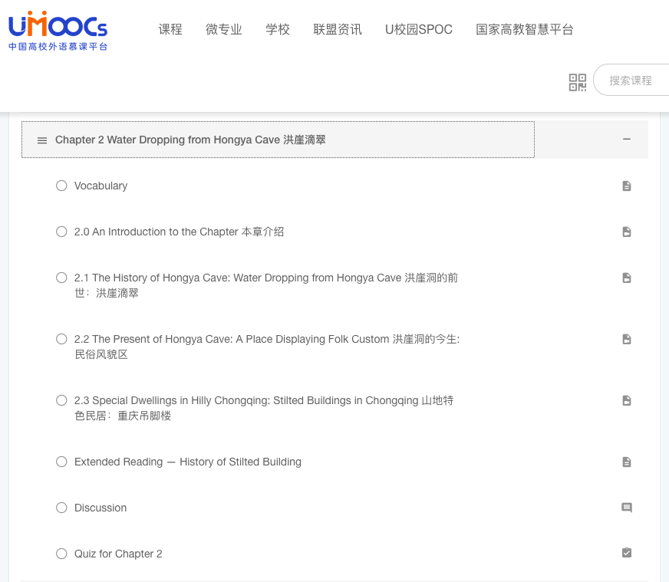Click the document icon next to Extended Reading

pos(627,462)
